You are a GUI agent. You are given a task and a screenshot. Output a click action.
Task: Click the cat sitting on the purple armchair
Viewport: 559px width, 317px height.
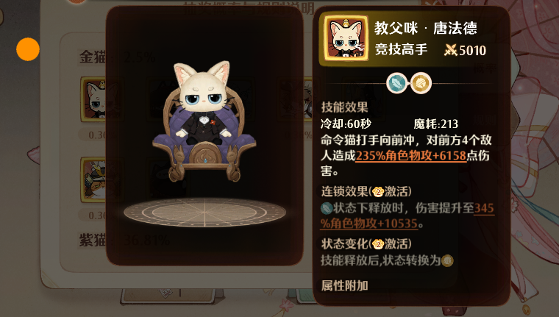tap(204, 104)
